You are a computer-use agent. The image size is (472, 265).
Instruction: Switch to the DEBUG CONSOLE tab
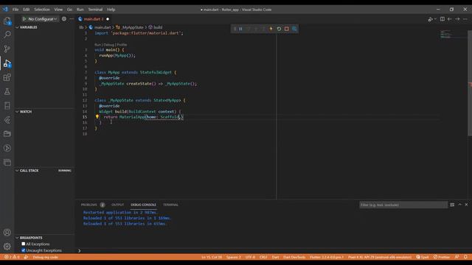point(143,205)
